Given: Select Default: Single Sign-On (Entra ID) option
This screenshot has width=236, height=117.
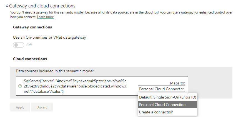Looking at the screenshot, I should (167, 97).
